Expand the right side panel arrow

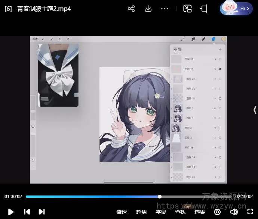point(255,110)
